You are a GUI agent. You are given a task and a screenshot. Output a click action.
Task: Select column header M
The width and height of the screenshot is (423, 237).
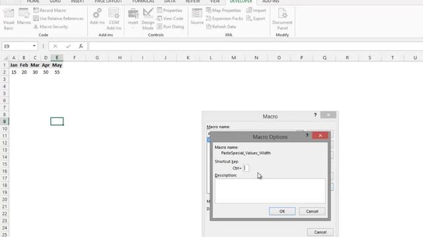(233, 58)
